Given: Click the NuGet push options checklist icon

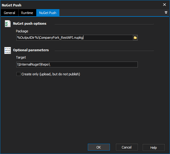Looking at the screenshot, I should (8, 24).
